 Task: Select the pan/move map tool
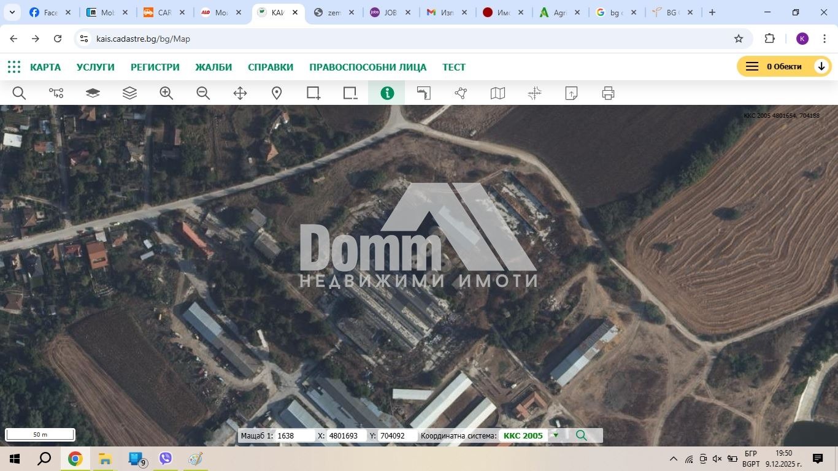tap(239, 93)
